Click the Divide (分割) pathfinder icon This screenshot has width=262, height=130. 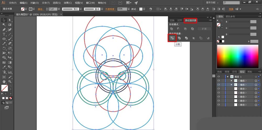(172, 38)
